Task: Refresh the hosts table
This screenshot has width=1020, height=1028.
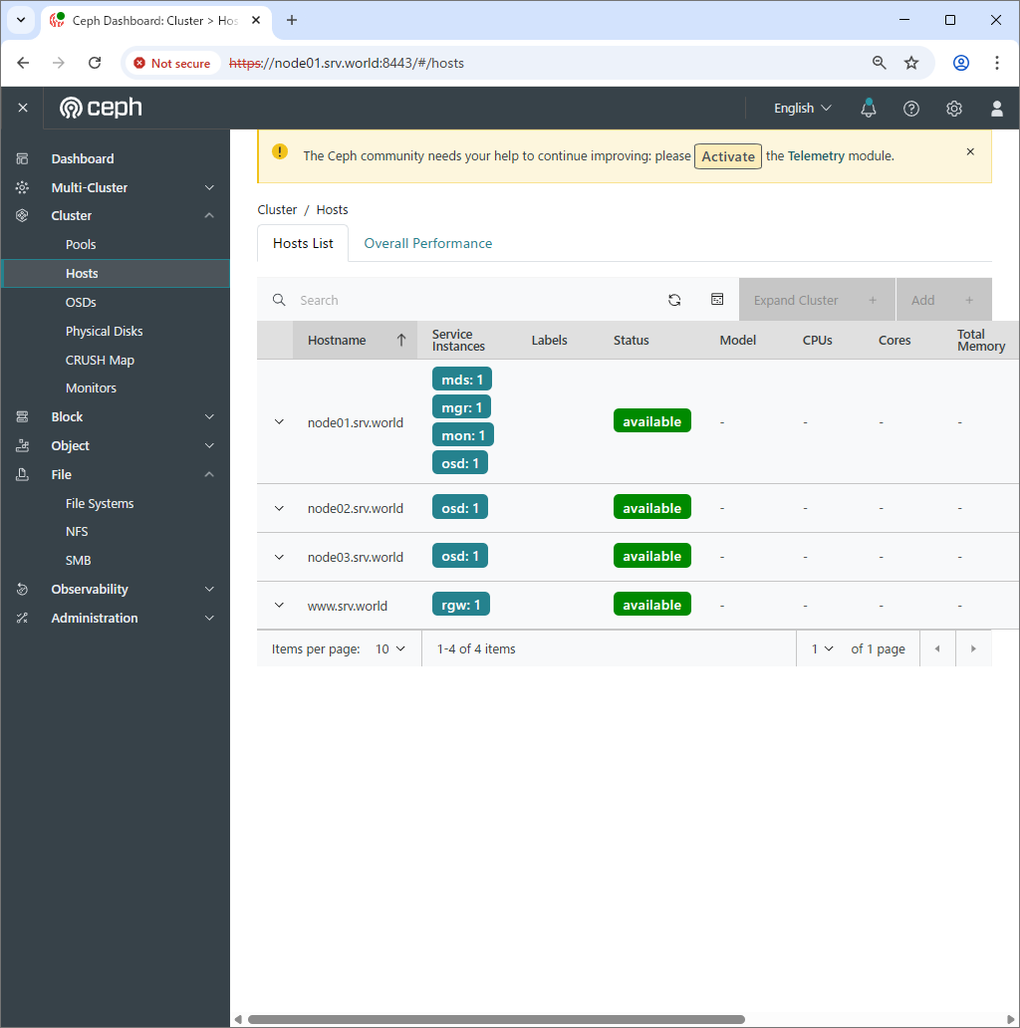Action: click(674, 300)
